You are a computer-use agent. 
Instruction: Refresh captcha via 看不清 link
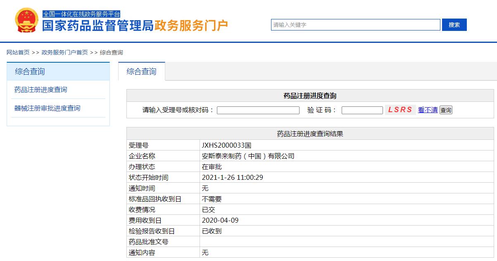point(428,110)
